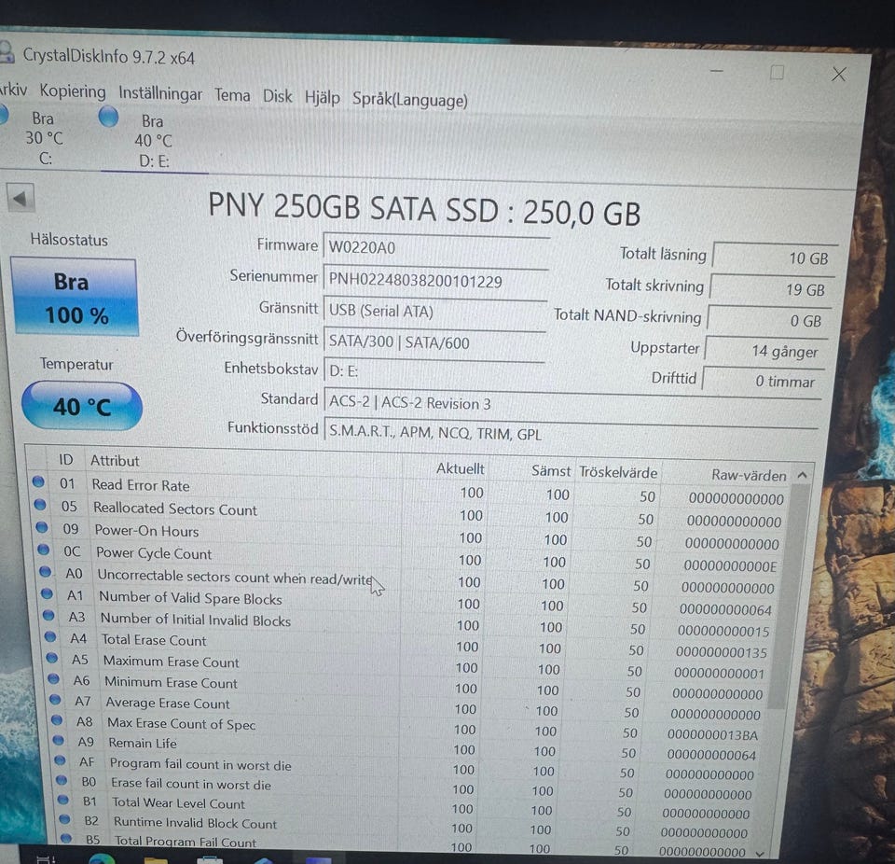Click the Gränssnitt field USB (Serial ATA)

click(x=434, y=312)
